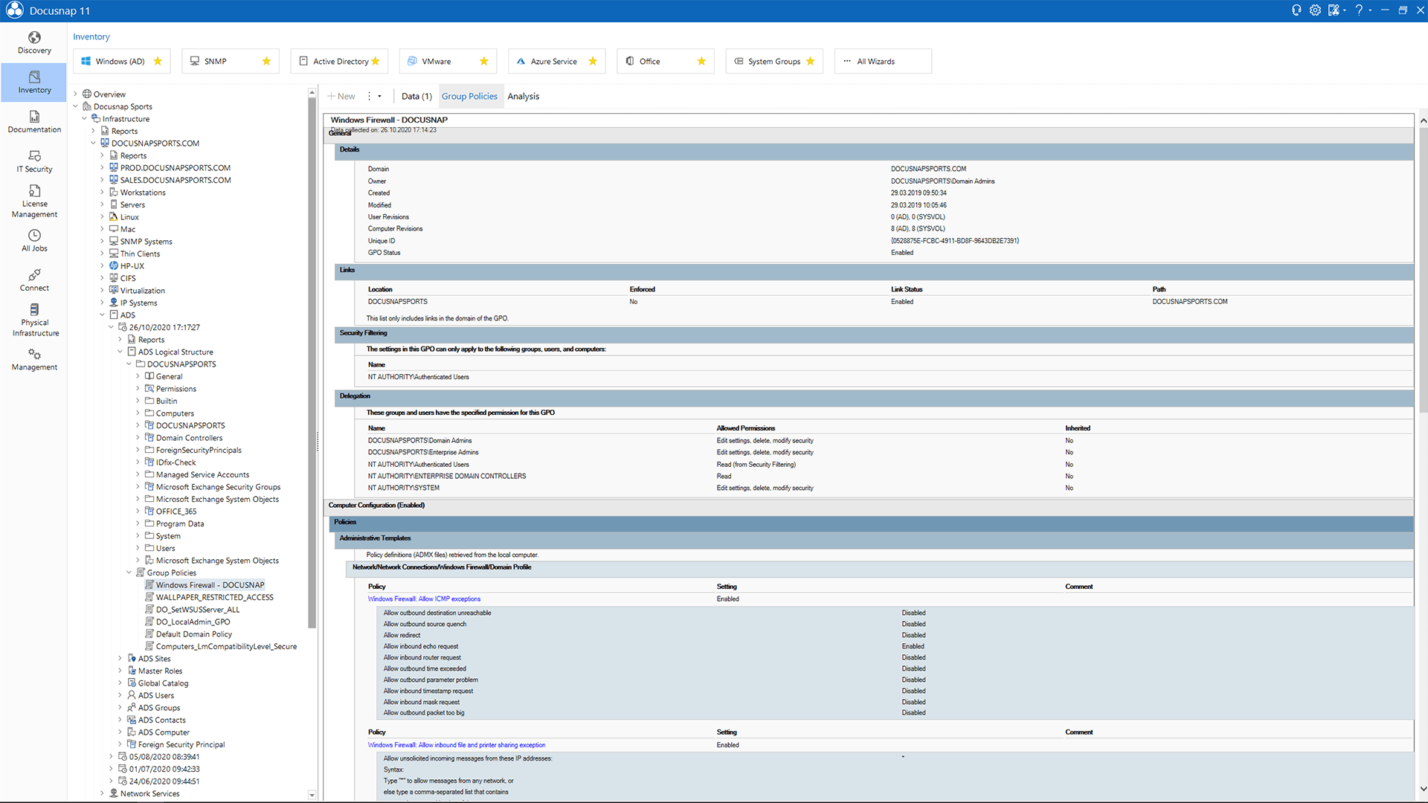Click the ADS Groups icon in tree

click(132, 708)
